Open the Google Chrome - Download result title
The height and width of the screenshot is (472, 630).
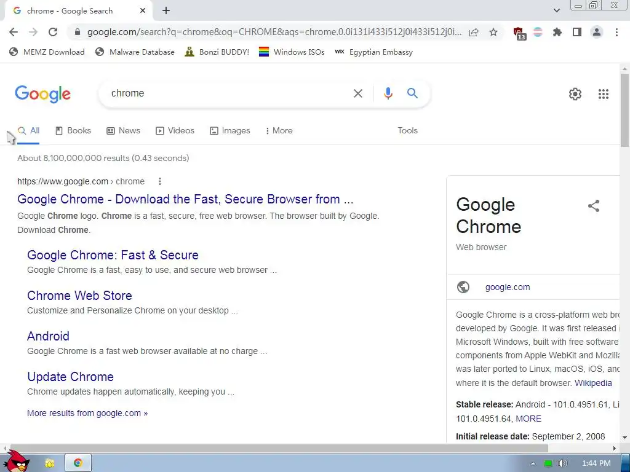(x=185, y=199)
